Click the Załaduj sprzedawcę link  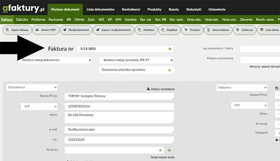[x=161, y=89]
